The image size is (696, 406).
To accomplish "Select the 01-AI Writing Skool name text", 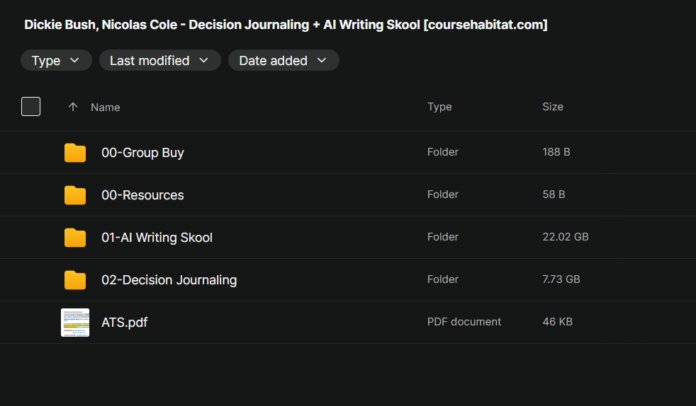I will 157,238.
